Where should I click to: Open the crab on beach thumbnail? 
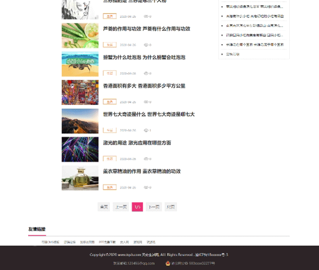pyautogui.click(x=80, y=64)
